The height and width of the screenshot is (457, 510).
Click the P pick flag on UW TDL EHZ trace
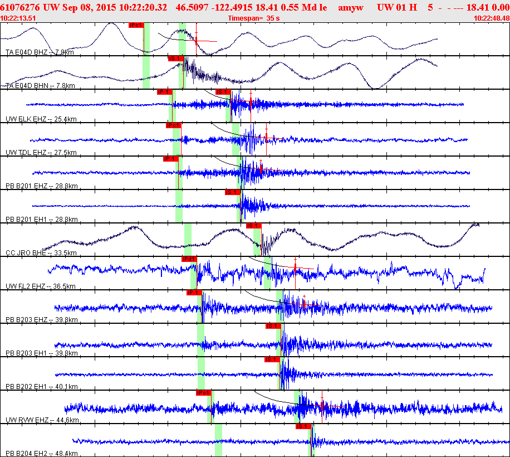(x=173, y=125)
